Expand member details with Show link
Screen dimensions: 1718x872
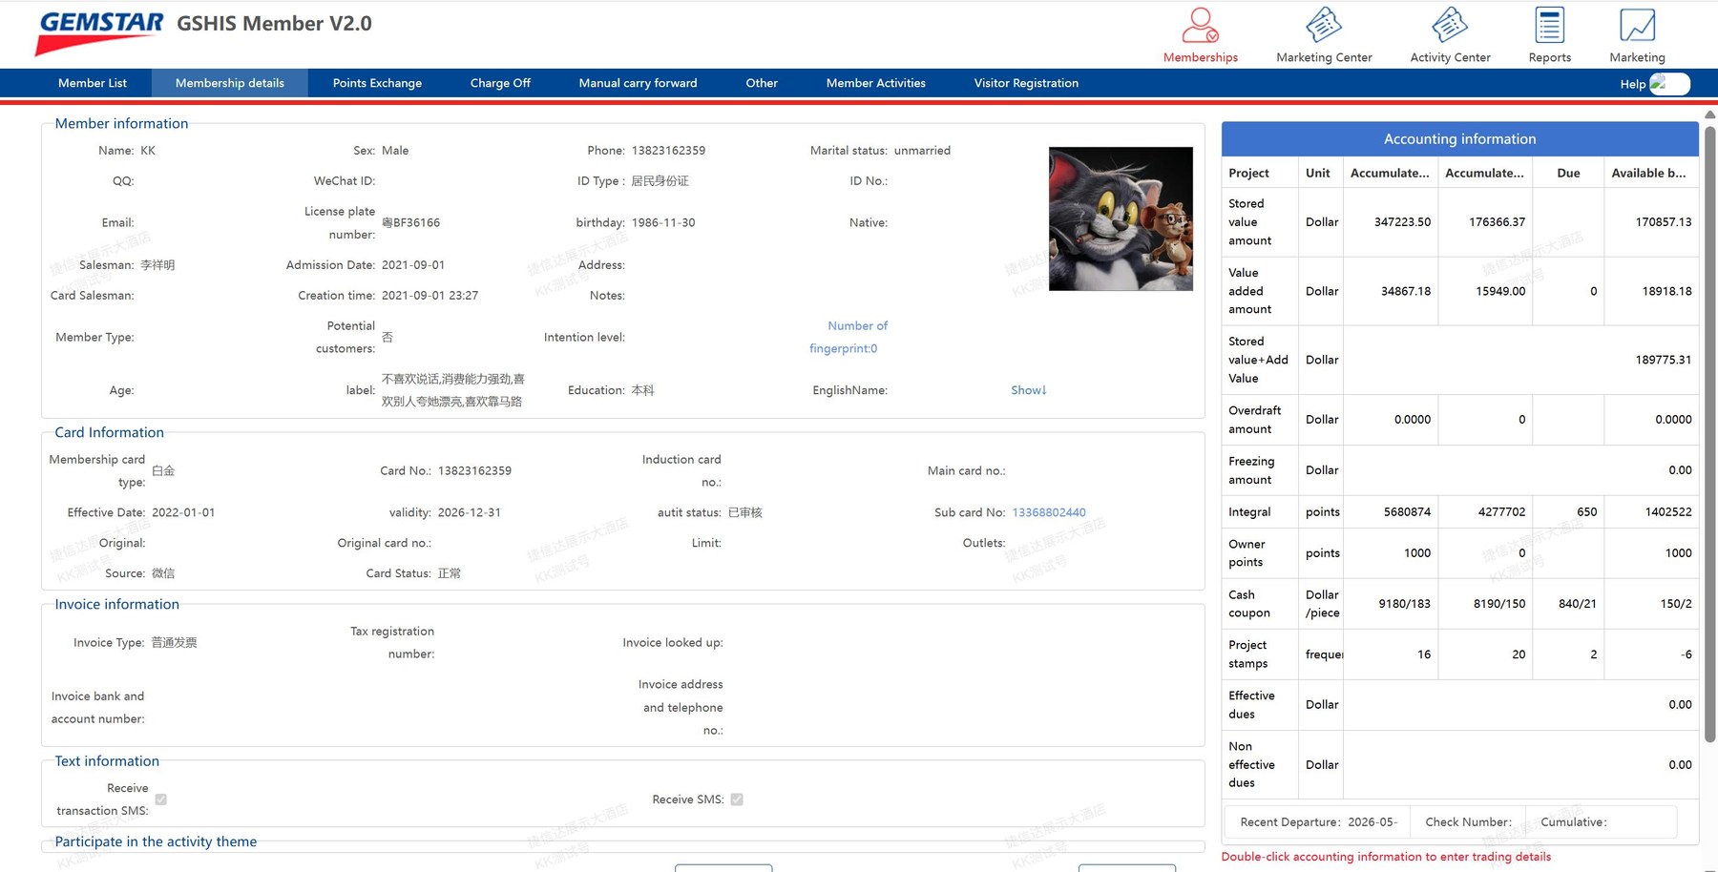(1029, 390)
